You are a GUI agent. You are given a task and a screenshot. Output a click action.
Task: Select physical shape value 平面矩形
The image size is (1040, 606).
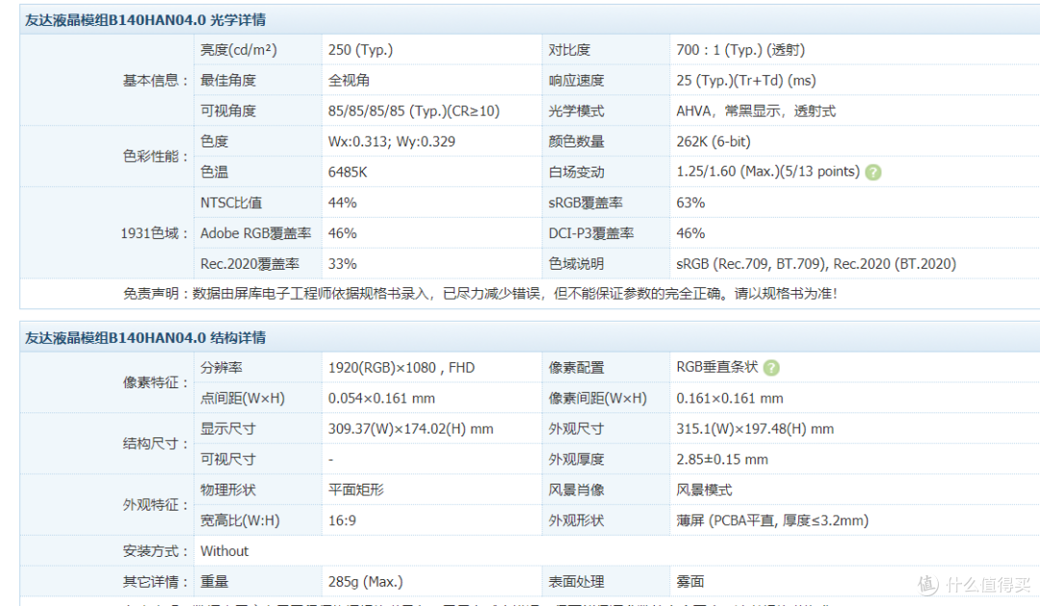click(356, 489)
